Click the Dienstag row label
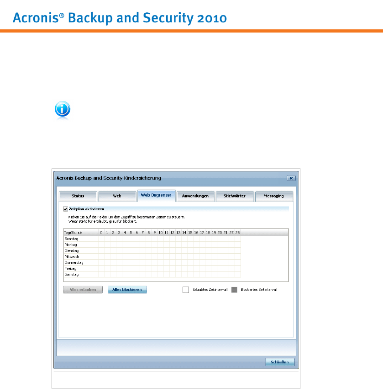The height and width of the screenshot is (389, 383). tap(72, 250)
